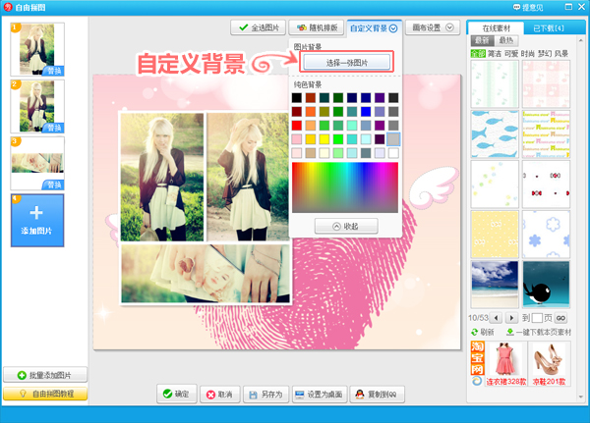Click the 刷新 refresh materials icon
Screen dimensions: 590x423
pos(479,332)
